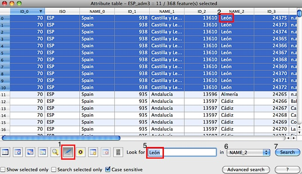Click ID_3 value 24368
This screenshot has height=174, width=302.
coord(271,59)
